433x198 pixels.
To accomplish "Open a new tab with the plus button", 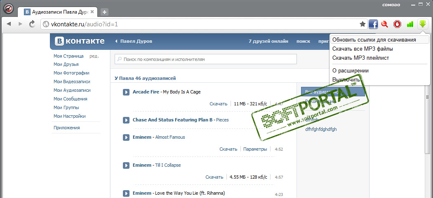I will pyautogui.click(x=105, y=12).
